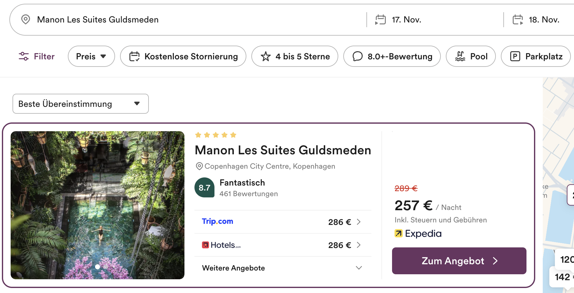Toggle the Parkplatz filter chip

click(x=536, y=56)
